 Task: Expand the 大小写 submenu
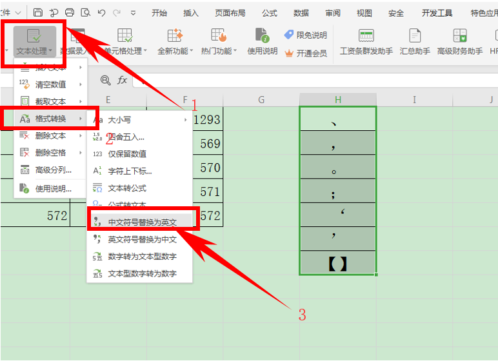coord(140,120)
